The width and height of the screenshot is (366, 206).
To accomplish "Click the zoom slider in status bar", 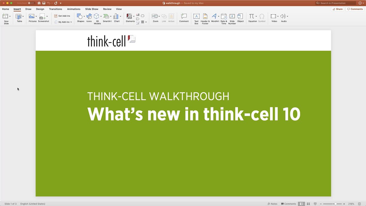I will (x=335, y=204).
